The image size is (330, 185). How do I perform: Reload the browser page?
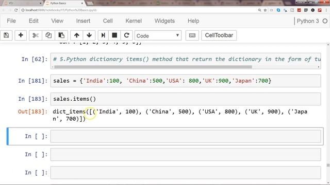(16, 10)
